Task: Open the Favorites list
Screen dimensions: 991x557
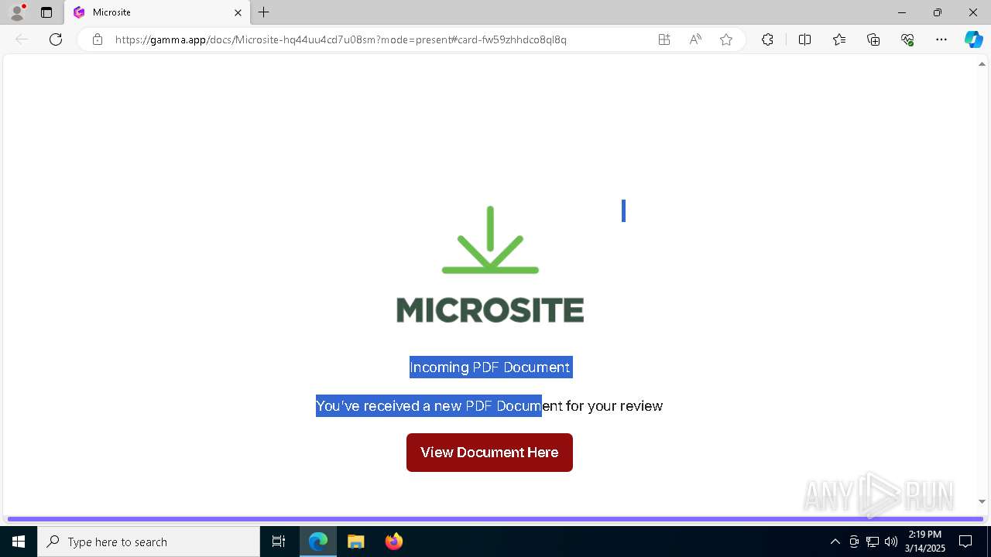Action: point(839,39)
